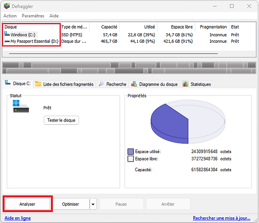Click the Optimiser button

(x=71, y=204)
